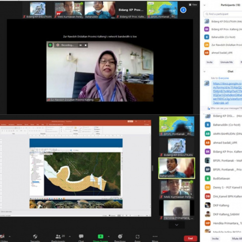Select Baharuddin's highlighted video thumbnail

(176, 168)
